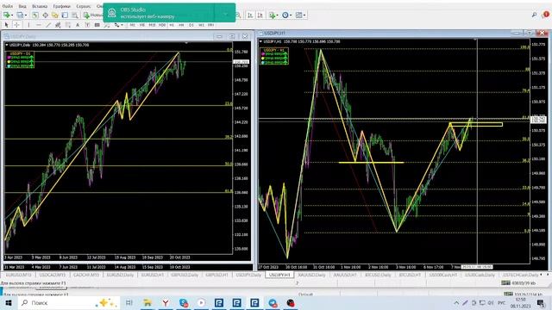Open the Profiles dropdown arrow

coord(26,15)
